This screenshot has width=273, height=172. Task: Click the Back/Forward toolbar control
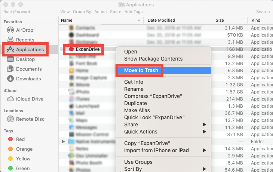click(17, 12)
